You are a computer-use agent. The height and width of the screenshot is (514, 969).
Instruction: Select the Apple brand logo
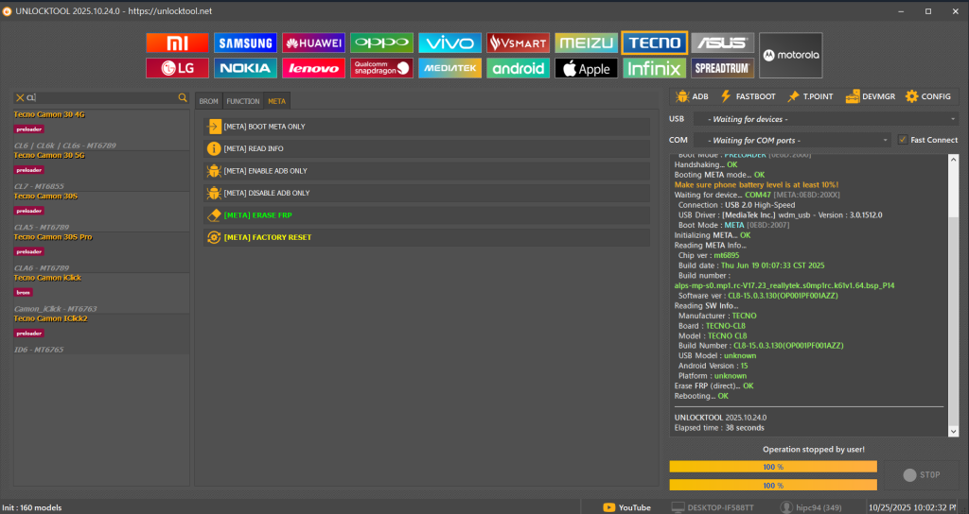[586, 68]
